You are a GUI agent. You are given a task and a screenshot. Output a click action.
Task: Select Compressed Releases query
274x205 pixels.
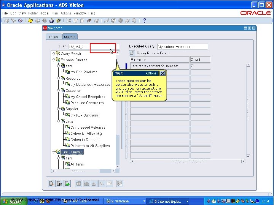(x=88, y=127)
